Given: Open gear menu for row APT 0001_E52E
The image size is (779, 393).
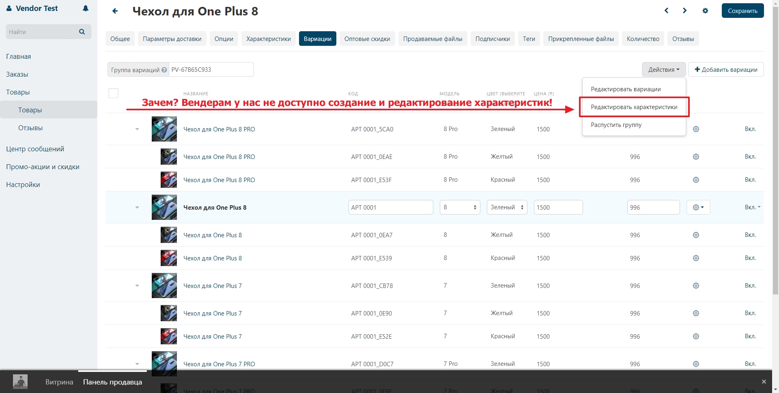Looking at the screenshot, I should 696,336.
